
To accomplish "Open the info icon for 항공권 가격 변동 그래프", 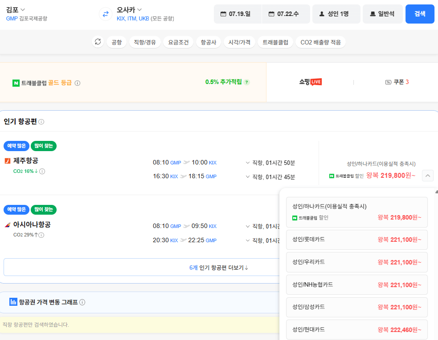I will [82, 302].
